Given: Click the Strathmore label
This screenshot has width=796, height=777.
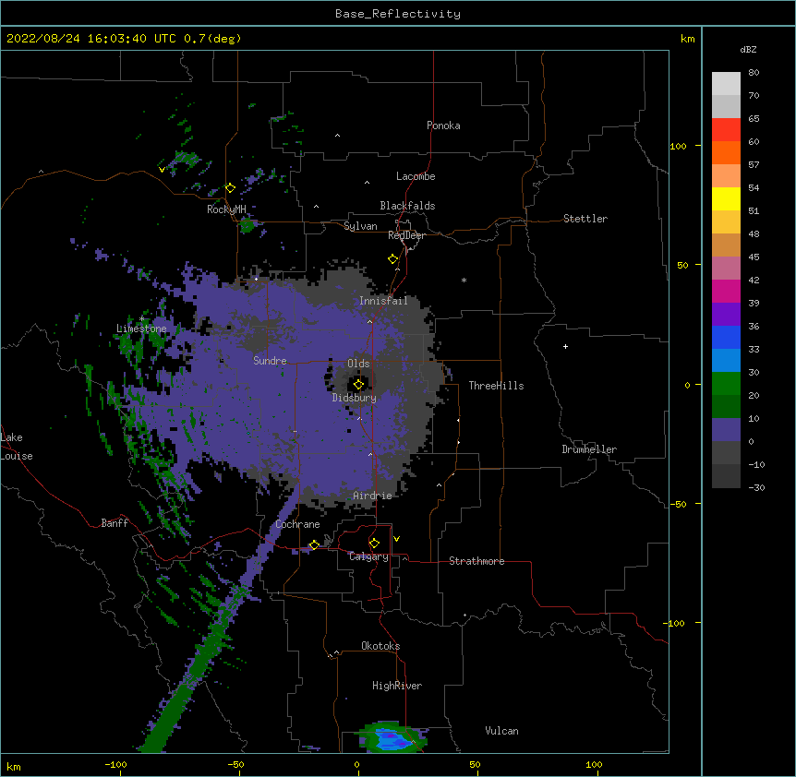Looking at the screenshot, I should pos(476,561).
